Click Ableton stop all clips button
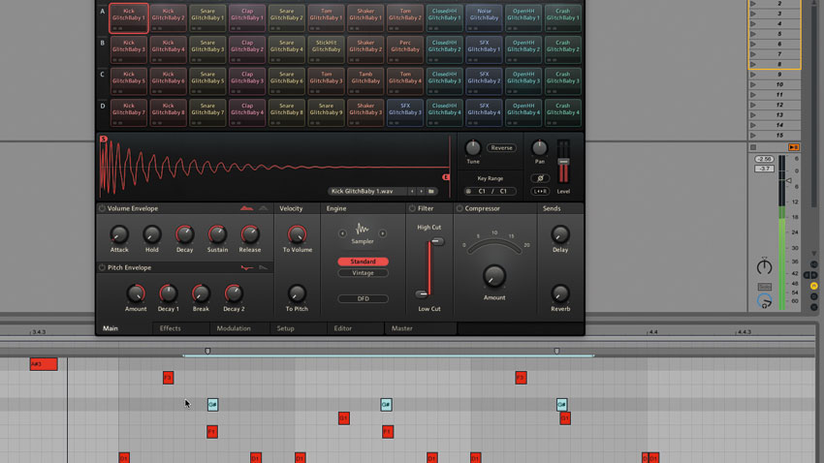824x463 pixels. pos(753,147)
